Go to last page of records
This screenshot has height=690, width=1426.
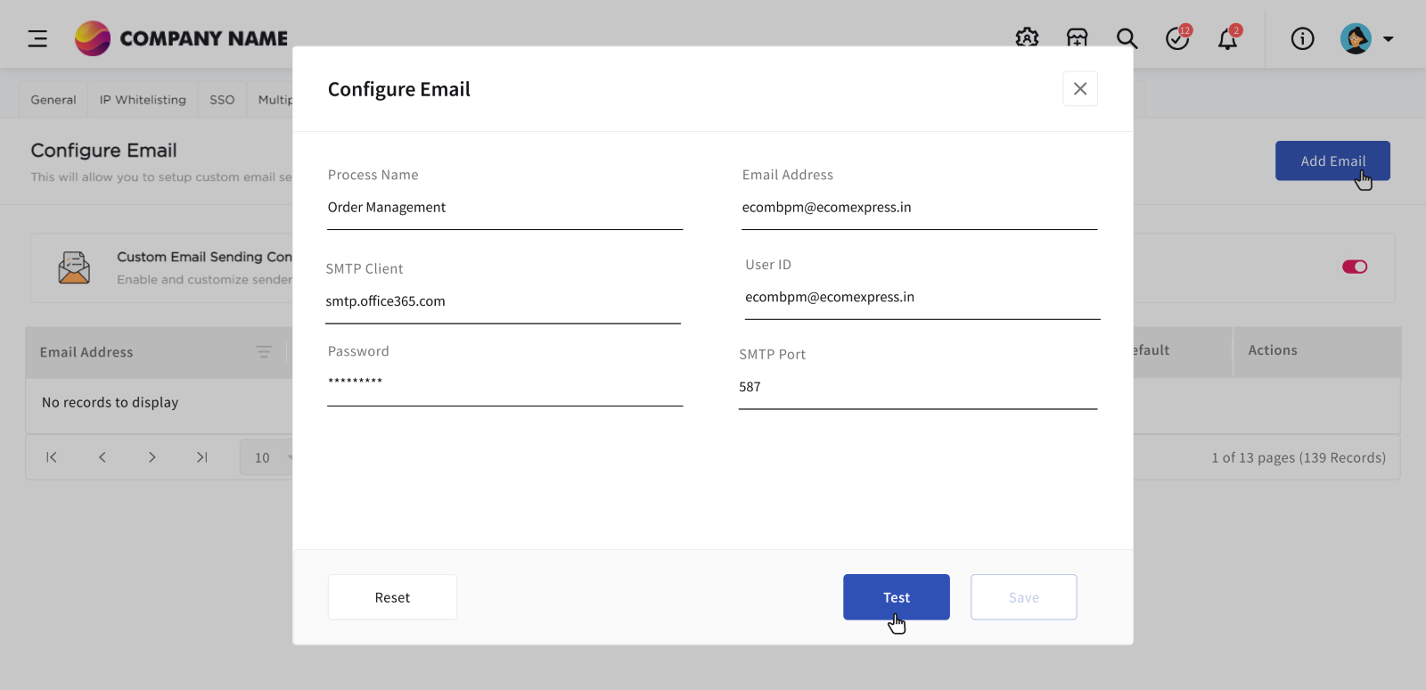click(202, 457)
